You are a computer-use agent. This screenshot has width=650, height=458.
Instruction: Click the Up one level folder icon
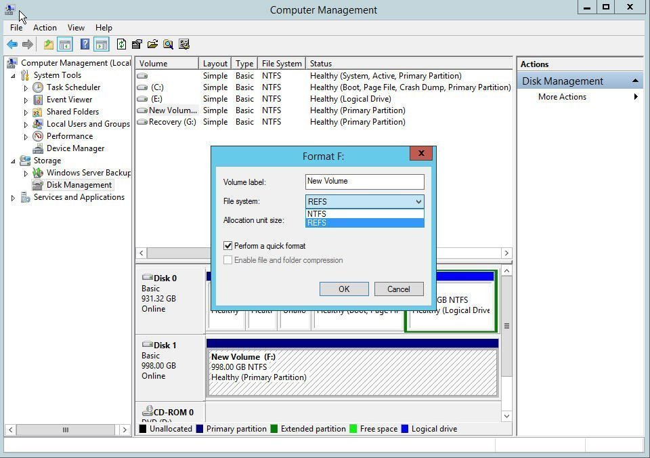point(49,44)
